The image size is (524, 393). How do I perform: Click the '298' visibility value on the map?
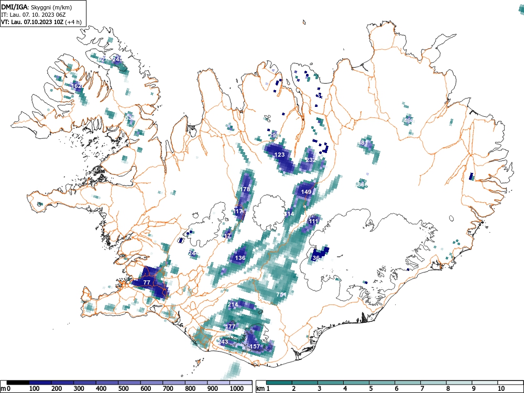(274, 135)
